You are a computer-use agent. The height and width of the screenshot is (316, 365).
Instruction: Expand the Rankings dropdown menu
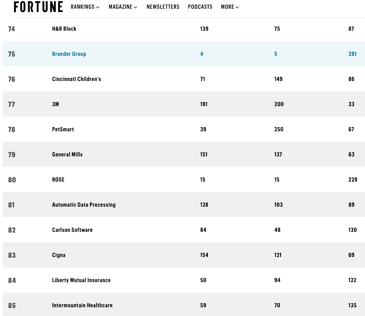[x=85, y=7]
